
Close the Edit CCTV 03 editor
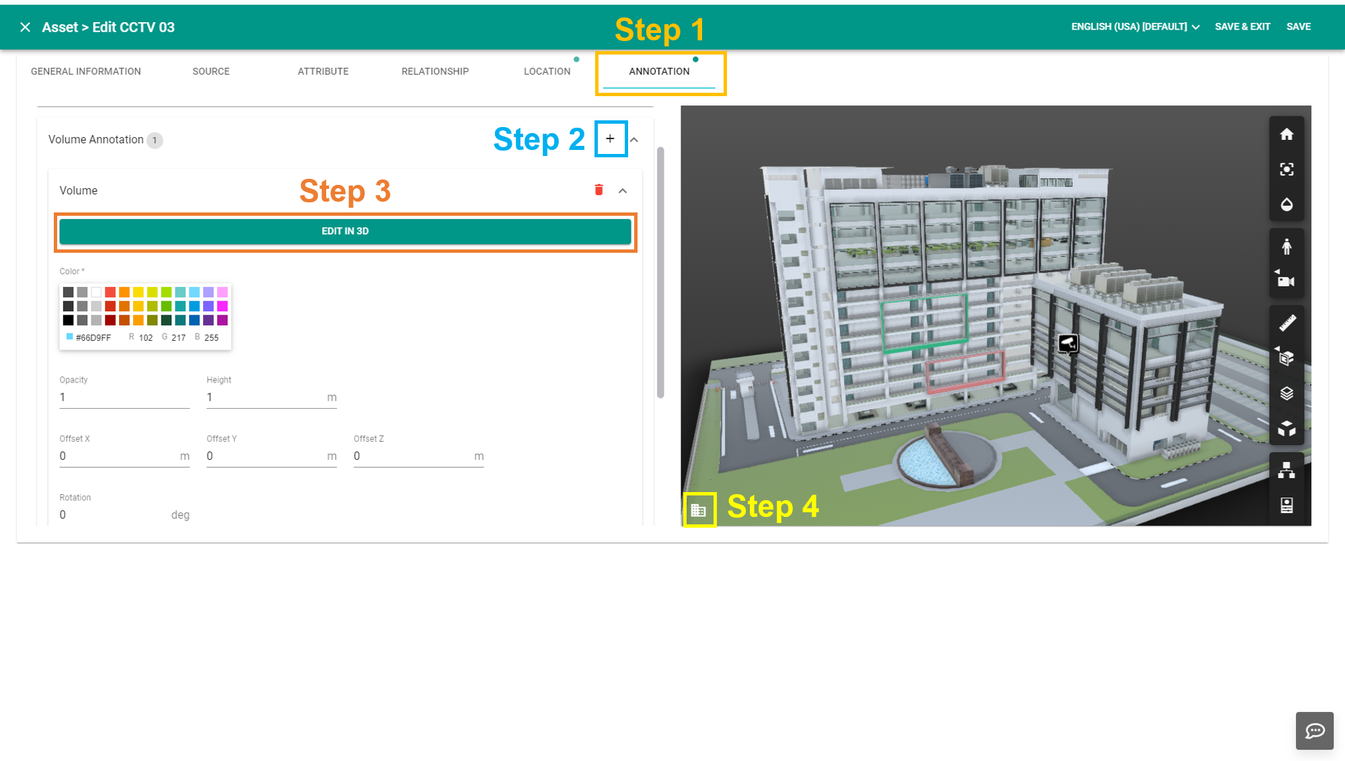(x=25, y=27)
